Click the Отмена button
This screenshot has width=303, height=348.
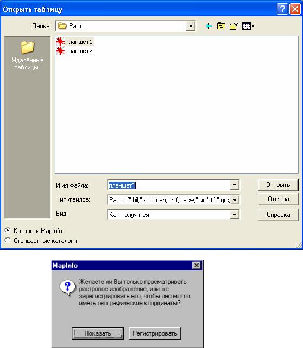coord(278,199)
